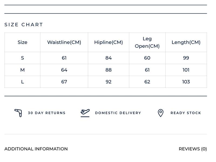The image size is (216, 162).
Task: Click the 30 Day Returns label
Action: tap(47, 113)
